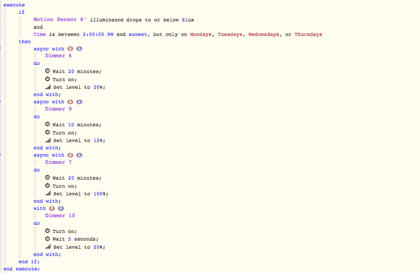Click the clock icon beside Wait 5 seconds
This screenshot has width=420, height=273.
47,239
